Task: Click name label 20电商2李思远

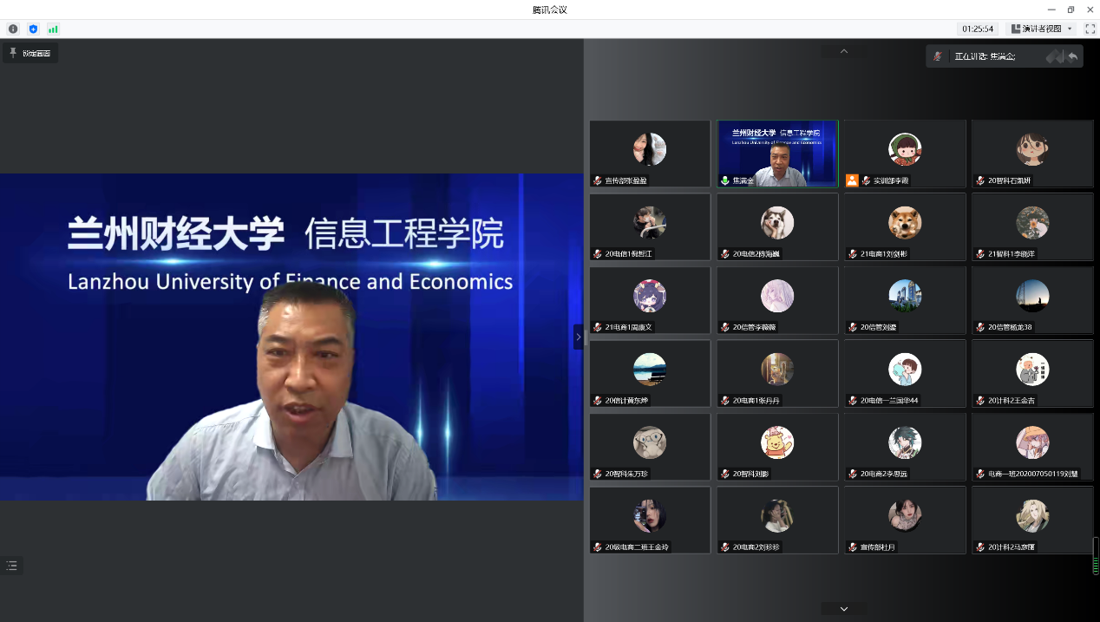Action: [x=884, y=474]
